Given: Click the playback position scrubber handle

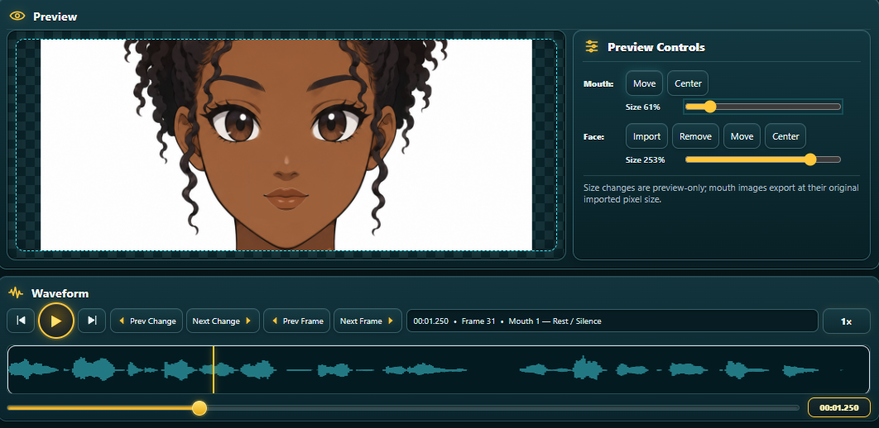Looking at the screenshot, I should 199,408.
